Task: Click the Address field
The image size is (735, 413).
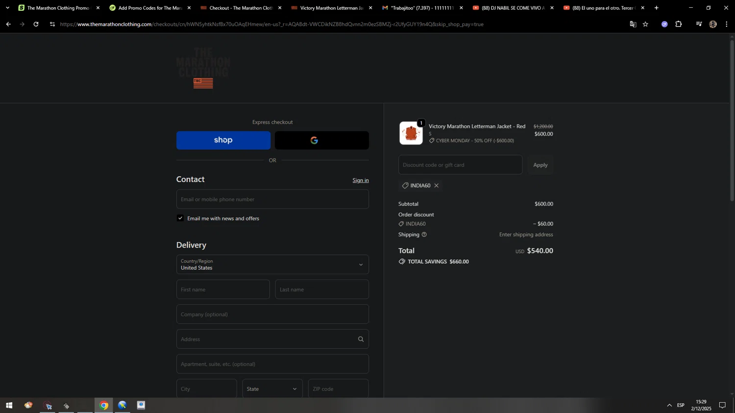Action: coord(272,339)
